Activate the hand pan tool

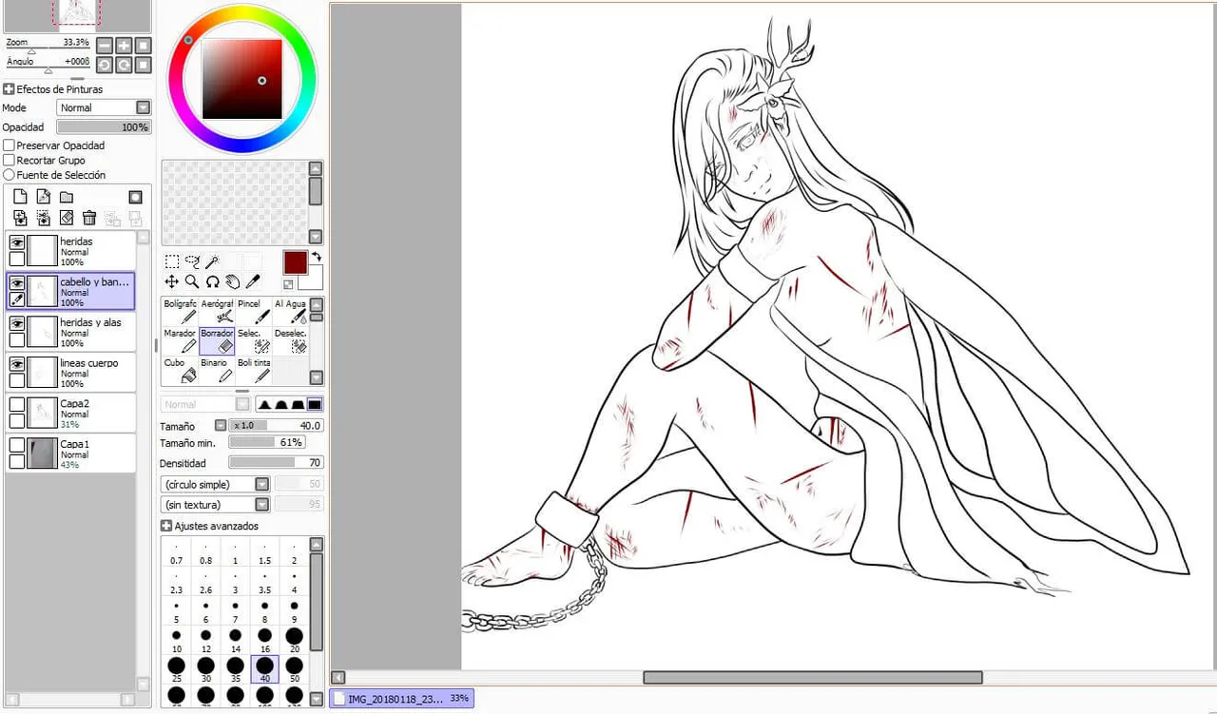[232, 281]
